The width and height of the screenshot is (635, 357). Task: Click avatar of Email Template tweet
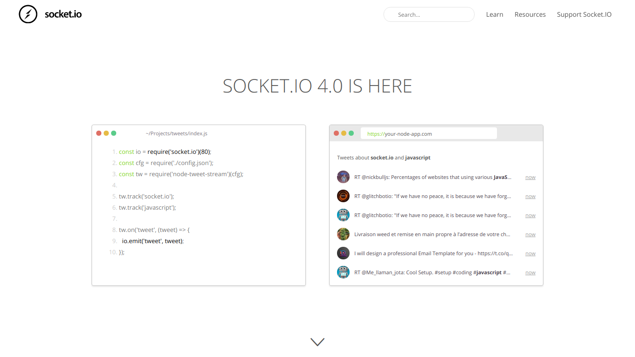(343, 253)
